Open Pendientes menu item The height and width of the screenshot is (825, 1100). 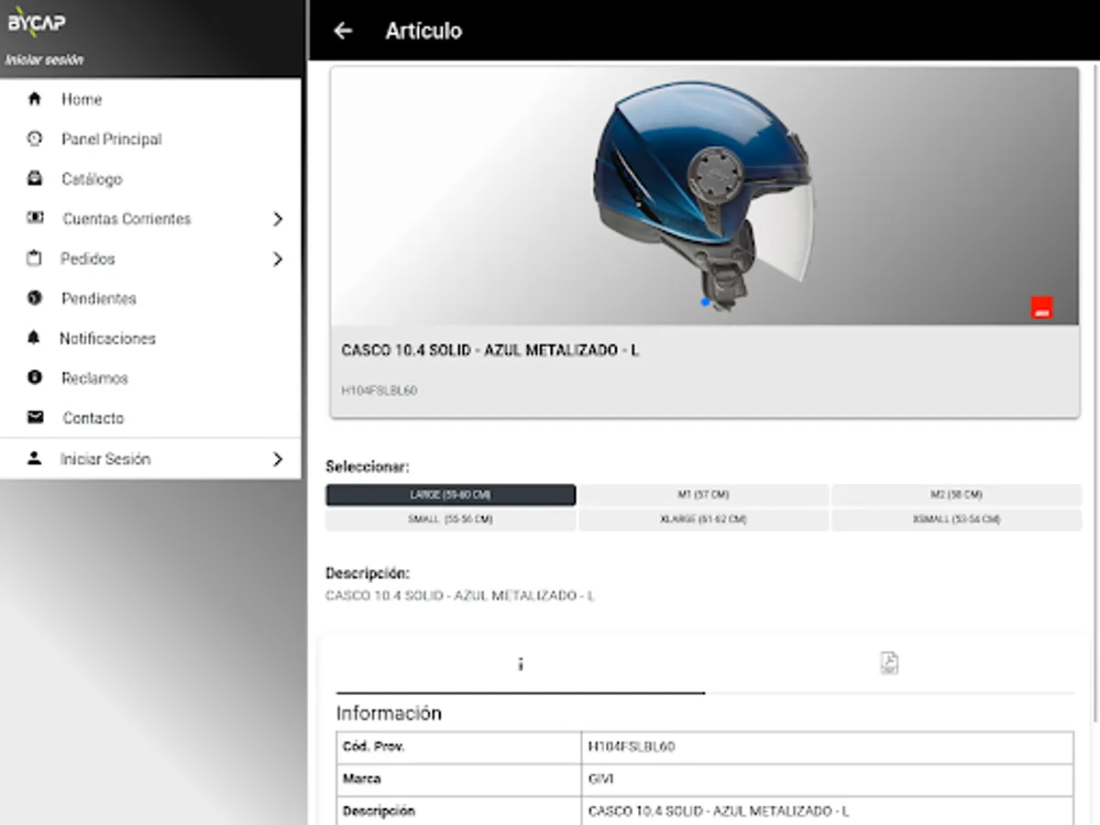tap(150, 298)
